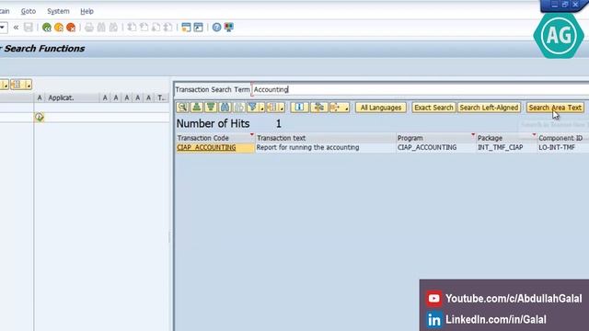Click the Save diskette icon

point(29,27)
